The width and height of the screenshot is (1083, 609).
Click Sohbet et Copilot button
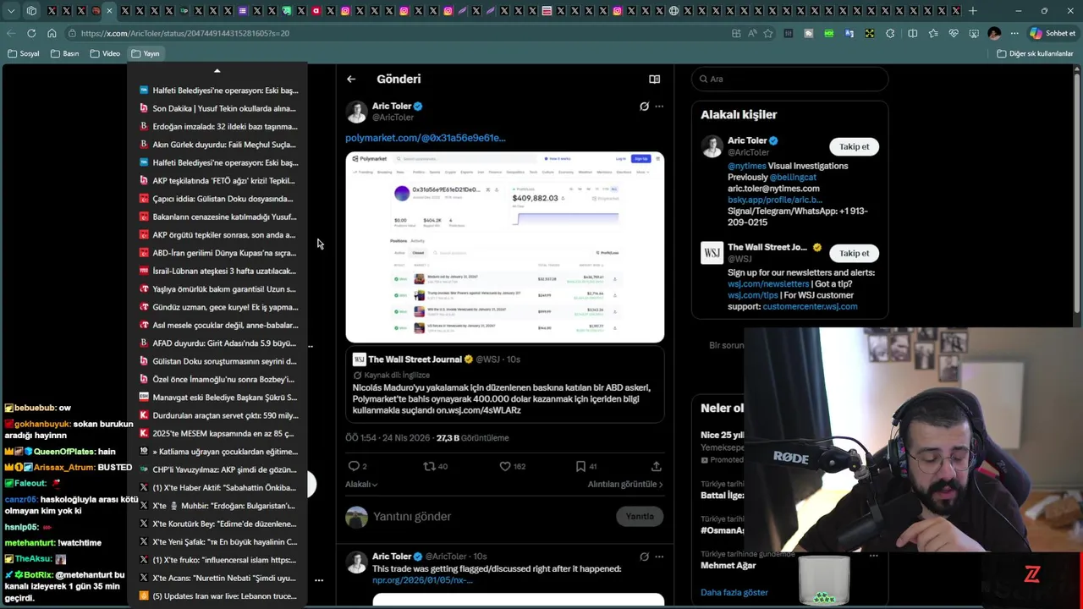coord(1053,33)
